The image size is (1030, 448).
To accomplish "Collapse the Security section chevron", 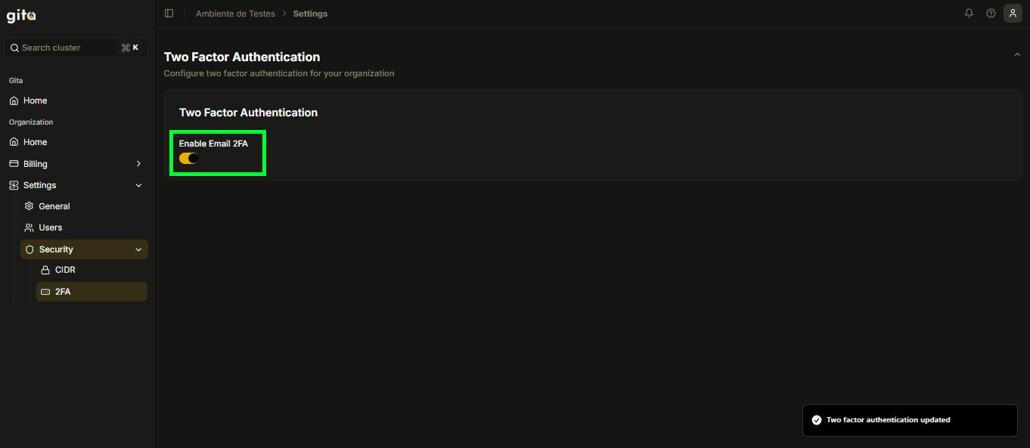I will [138, 249].
